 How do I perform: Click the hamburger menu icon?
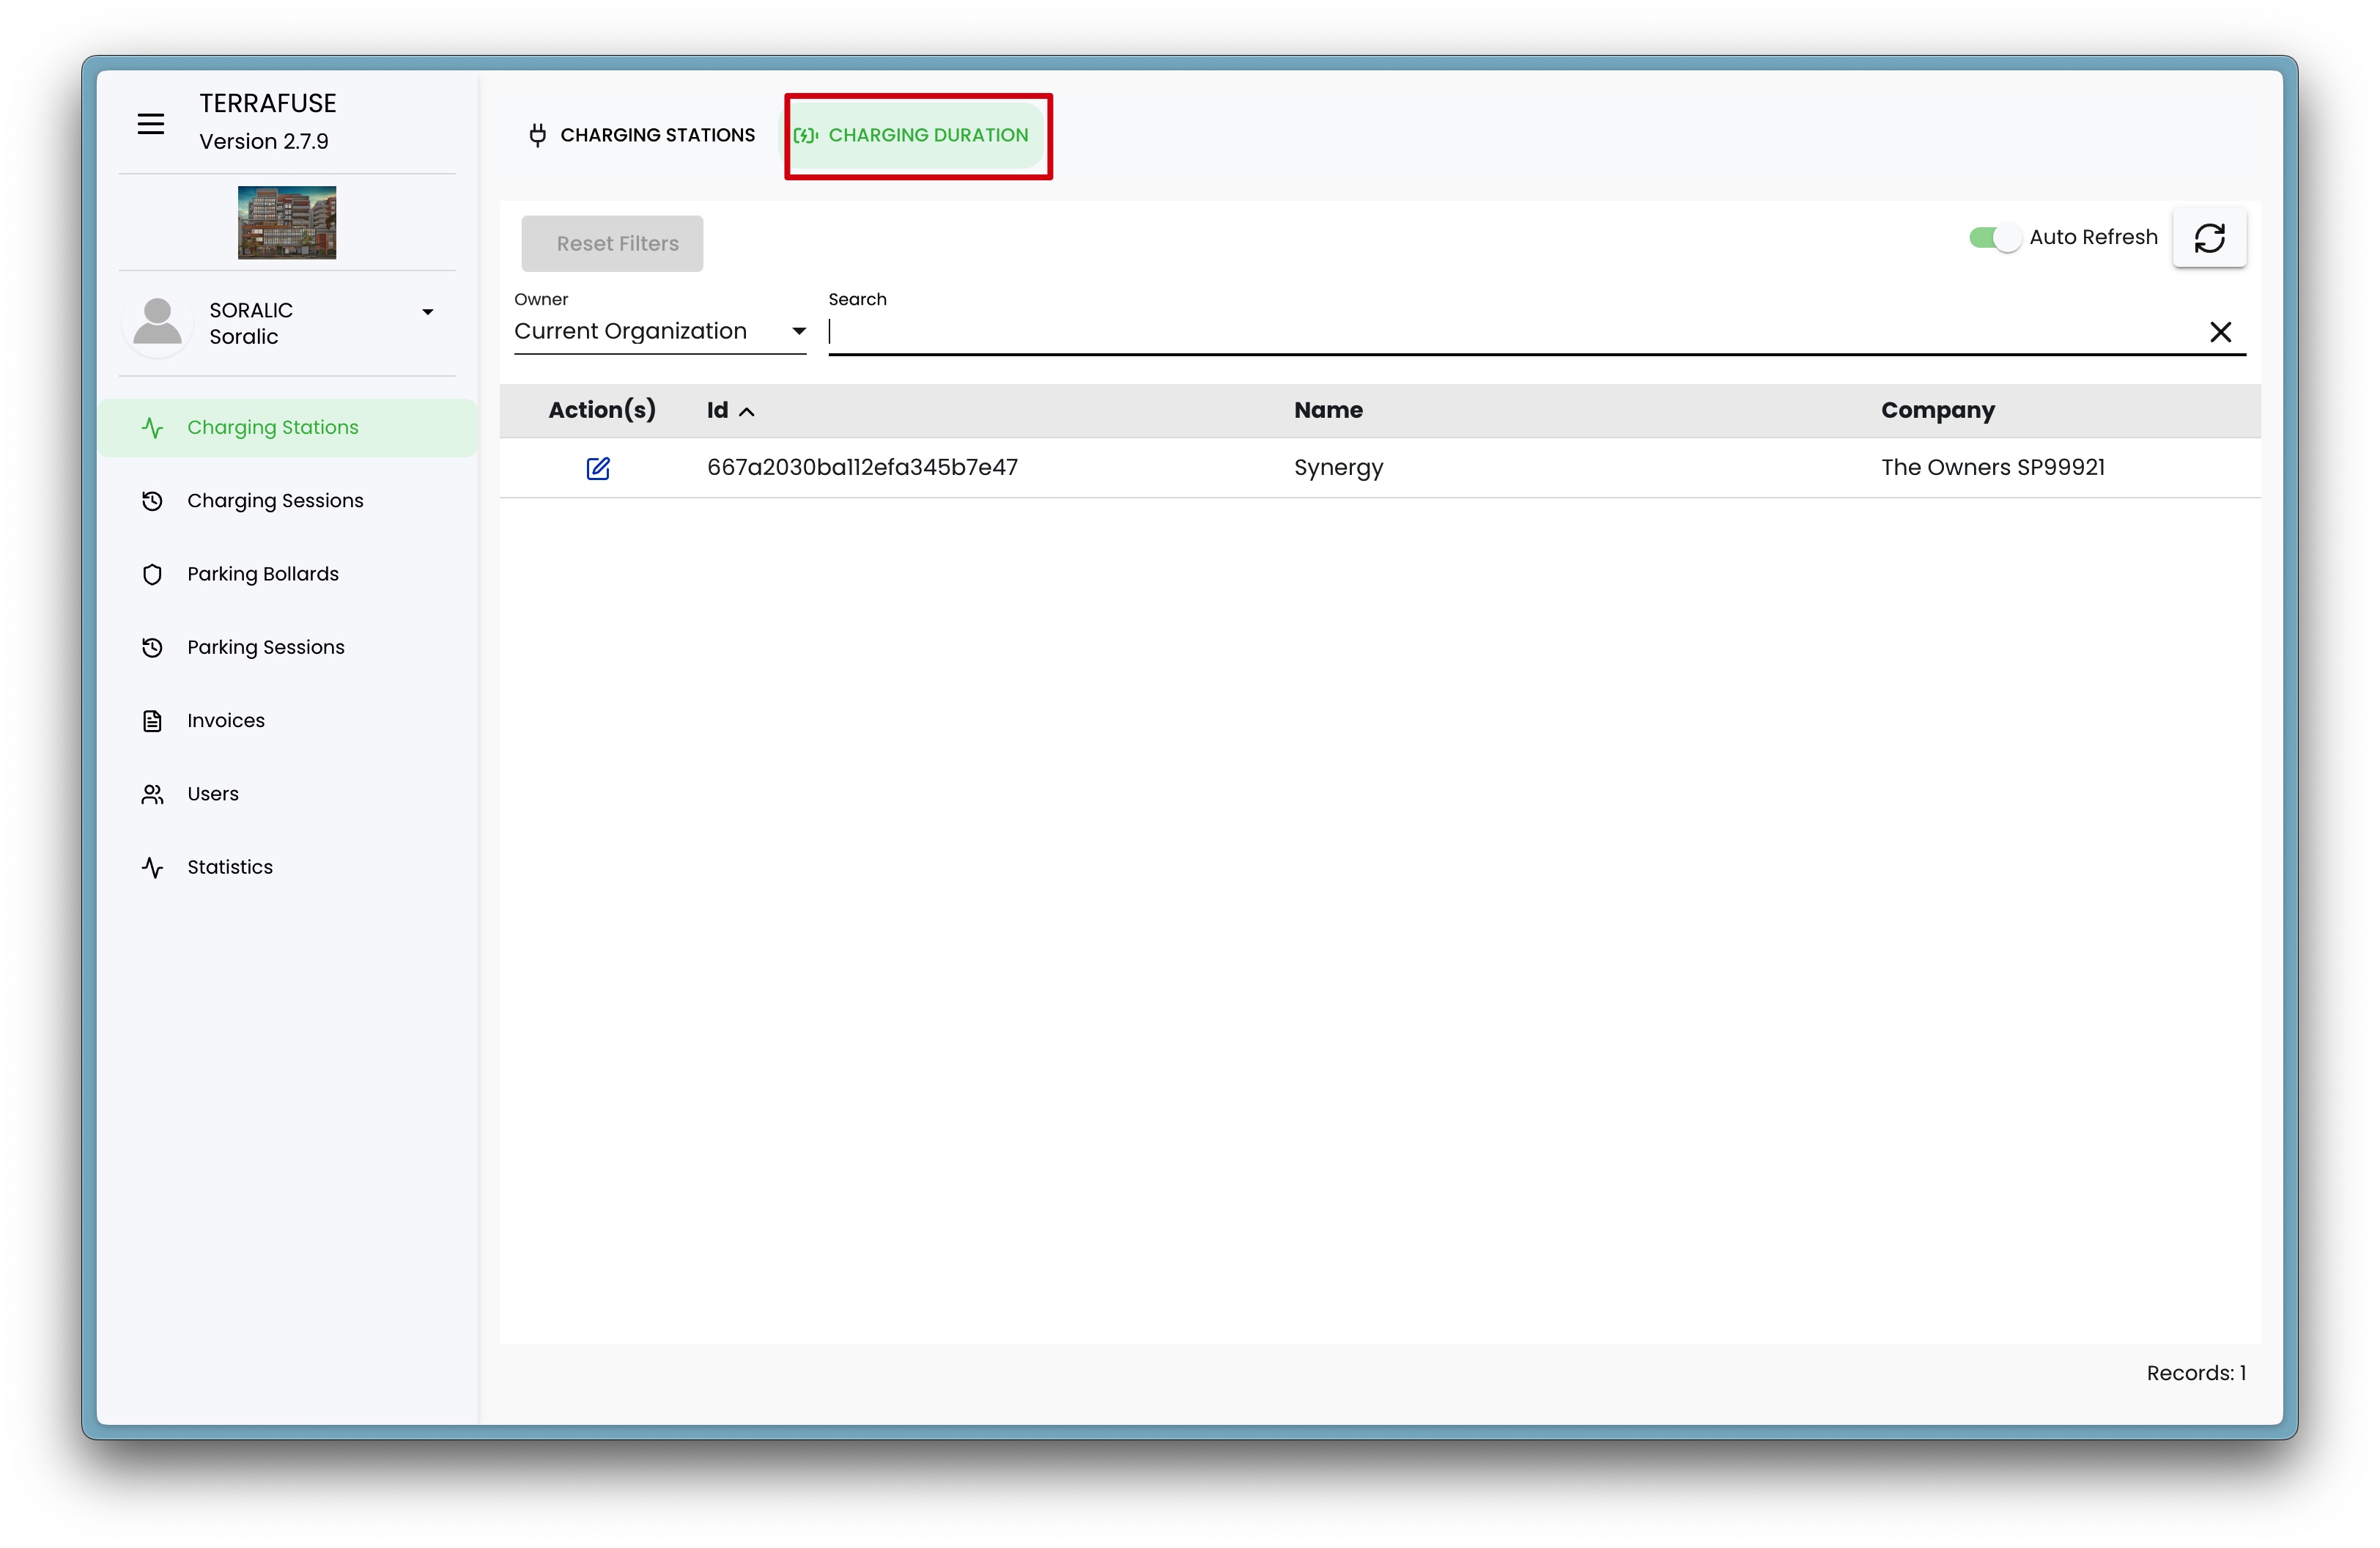point(151,124)
